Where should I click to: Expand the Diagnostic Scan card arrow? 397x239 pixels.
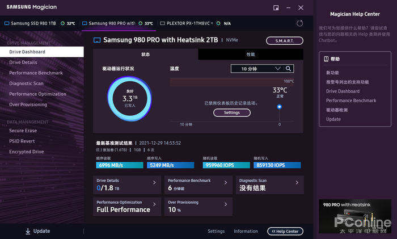297,182
